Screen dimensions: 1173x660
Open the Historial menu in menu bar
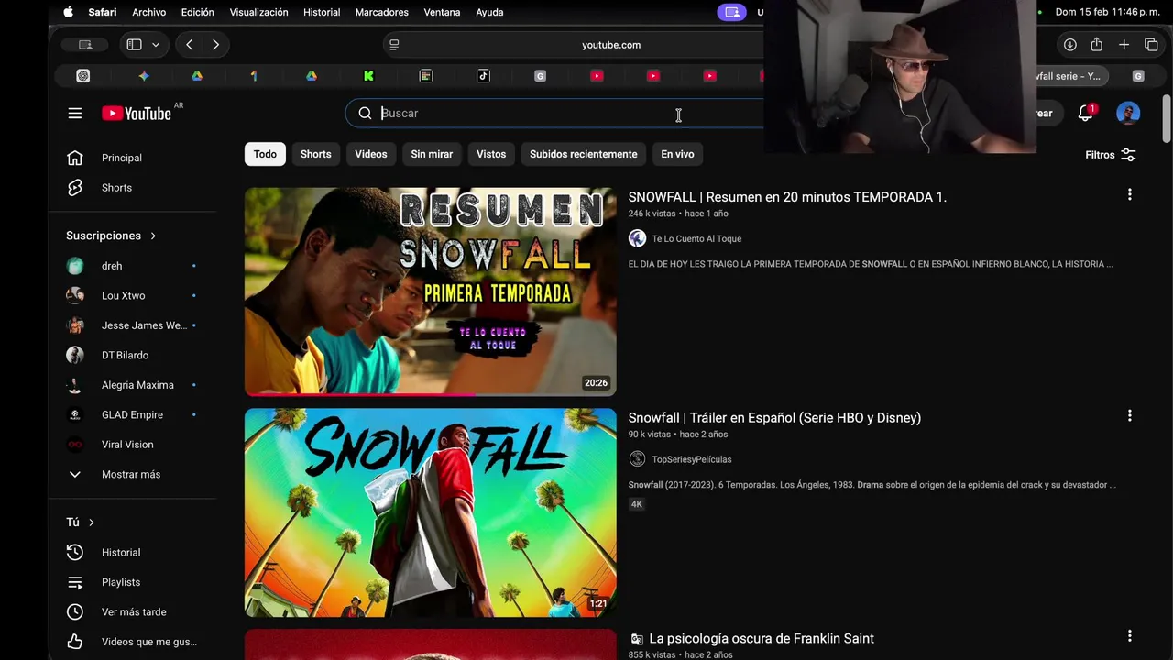tap(322, 12)
